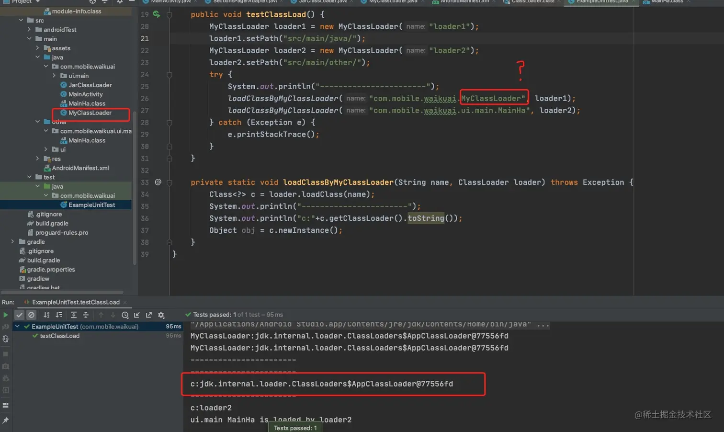Click the project panel horizontal scrollbar
Viewport: 724px width, 432px height.
tap(62, 292)
